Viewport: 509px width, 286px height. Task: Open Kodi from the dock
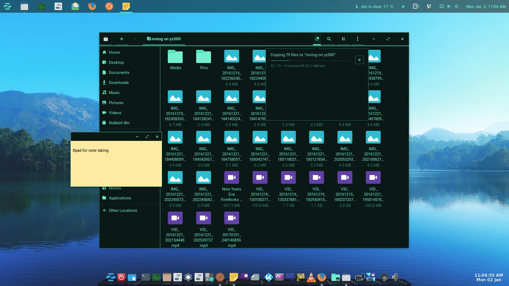point(269,277)
